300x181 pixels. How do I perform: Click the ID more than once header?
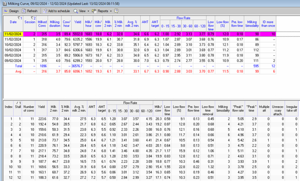(269, 24)
